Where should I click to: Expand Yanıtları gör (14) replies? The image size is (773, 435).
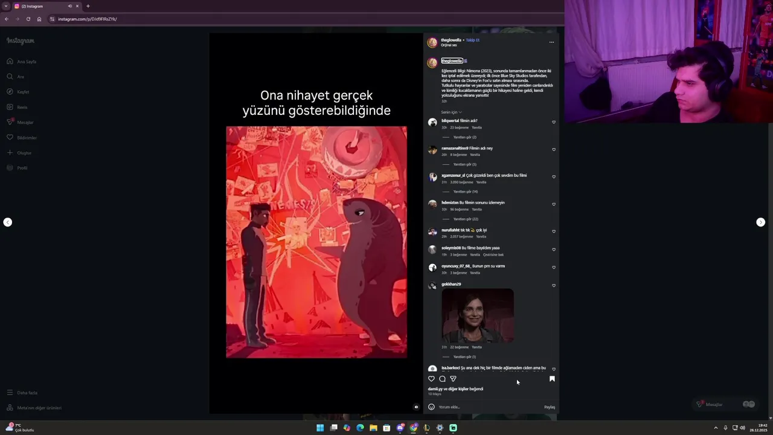465,192
